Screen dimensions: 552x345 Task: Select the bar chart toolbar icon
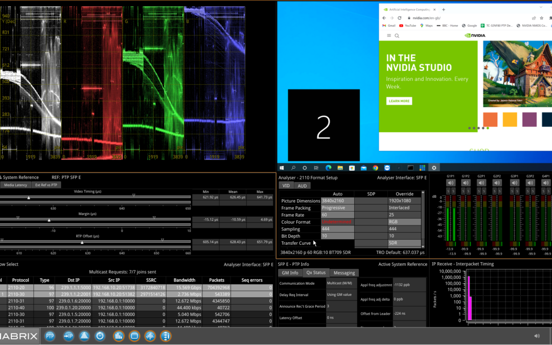[118, 336]
